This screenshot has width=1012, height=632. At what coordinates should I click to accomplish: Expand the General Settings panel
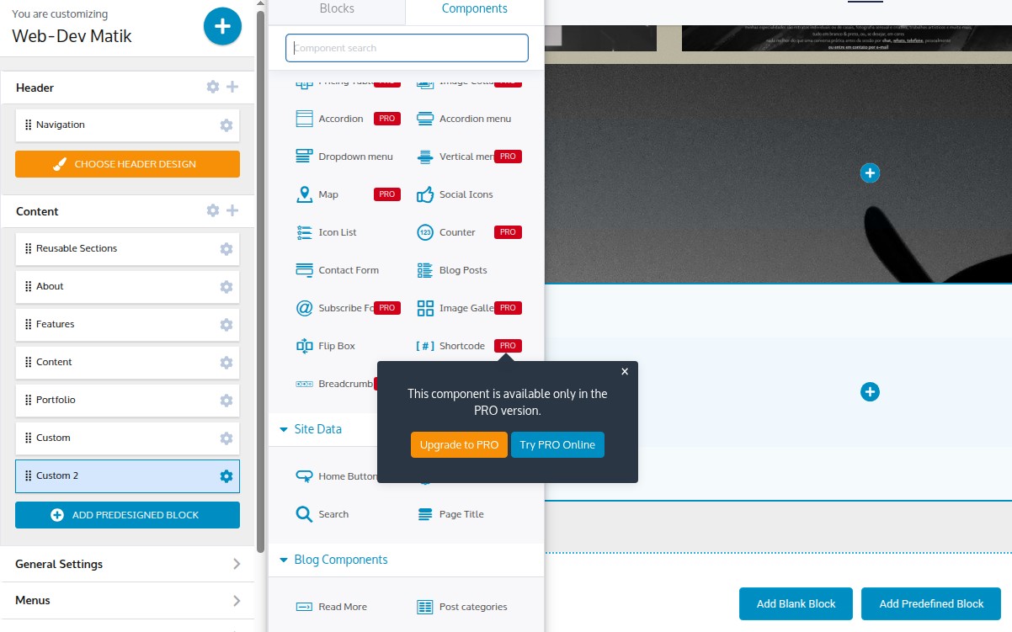click(127, 564)
